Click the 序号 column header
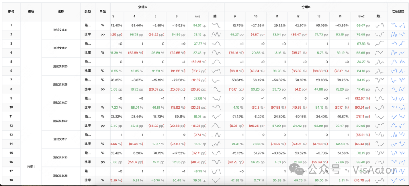Screen dimensions: 409x186 (11, 12)
